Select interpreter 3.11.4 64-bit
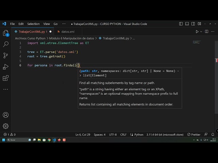This screenshot has height=163, width=218. click(165, 134)
